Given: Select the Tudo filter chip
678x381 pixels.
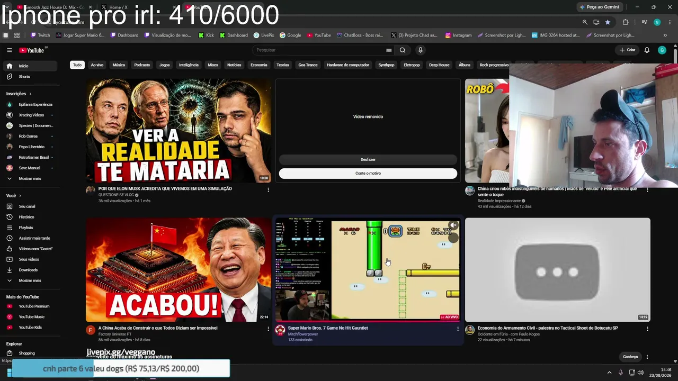Looking at the screenshot, I should tap(77, 65).
